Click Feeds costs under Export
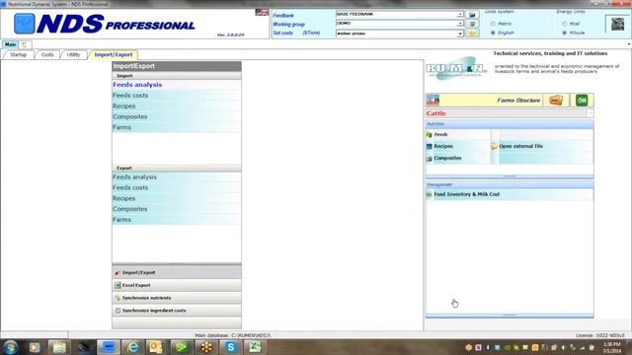 coord(177,188)
